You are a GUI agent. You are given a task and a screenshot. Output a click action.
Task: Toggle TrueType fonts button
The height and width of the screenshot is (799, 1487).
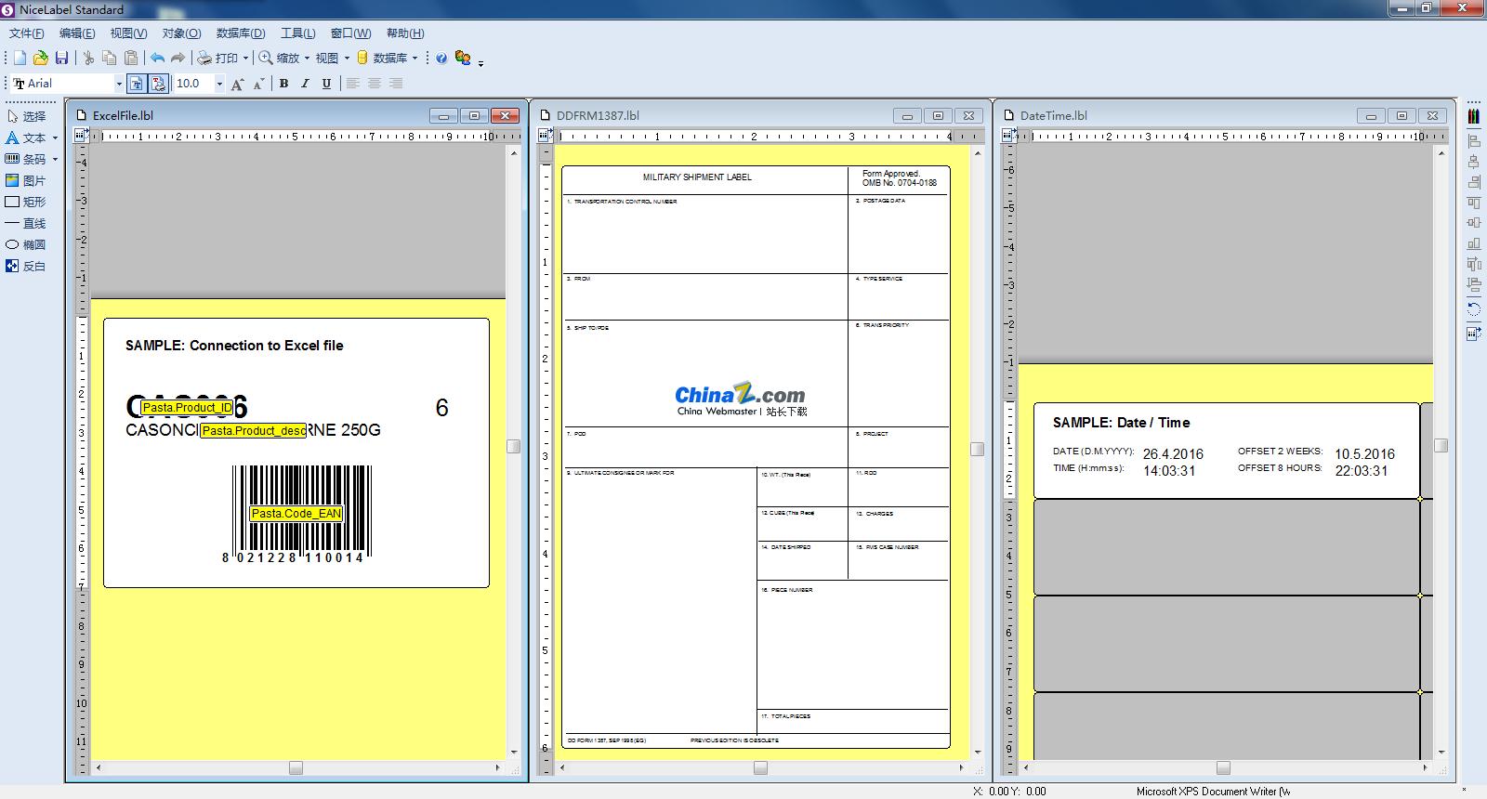tap(137, 84)
